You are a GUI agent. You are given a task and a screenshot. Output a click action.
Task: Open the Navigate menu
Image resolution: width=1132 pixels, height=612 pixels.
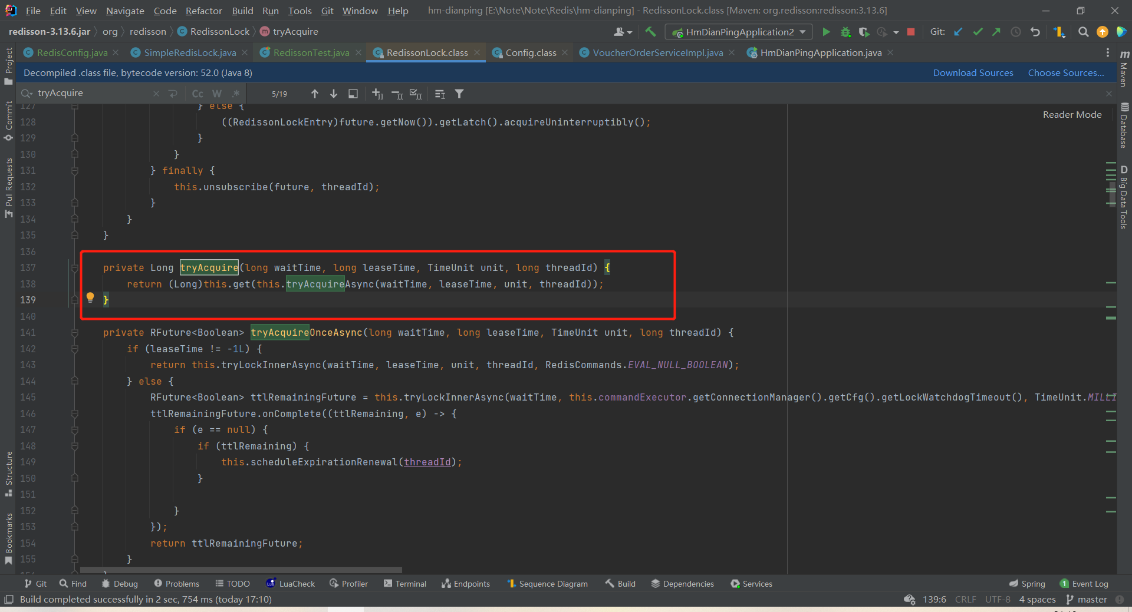[125, 11]
